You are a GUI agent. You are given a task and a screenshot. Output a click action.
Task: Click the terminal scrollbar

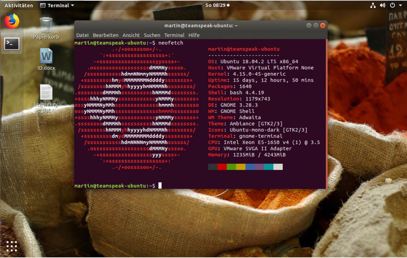[x=326, y=114]
